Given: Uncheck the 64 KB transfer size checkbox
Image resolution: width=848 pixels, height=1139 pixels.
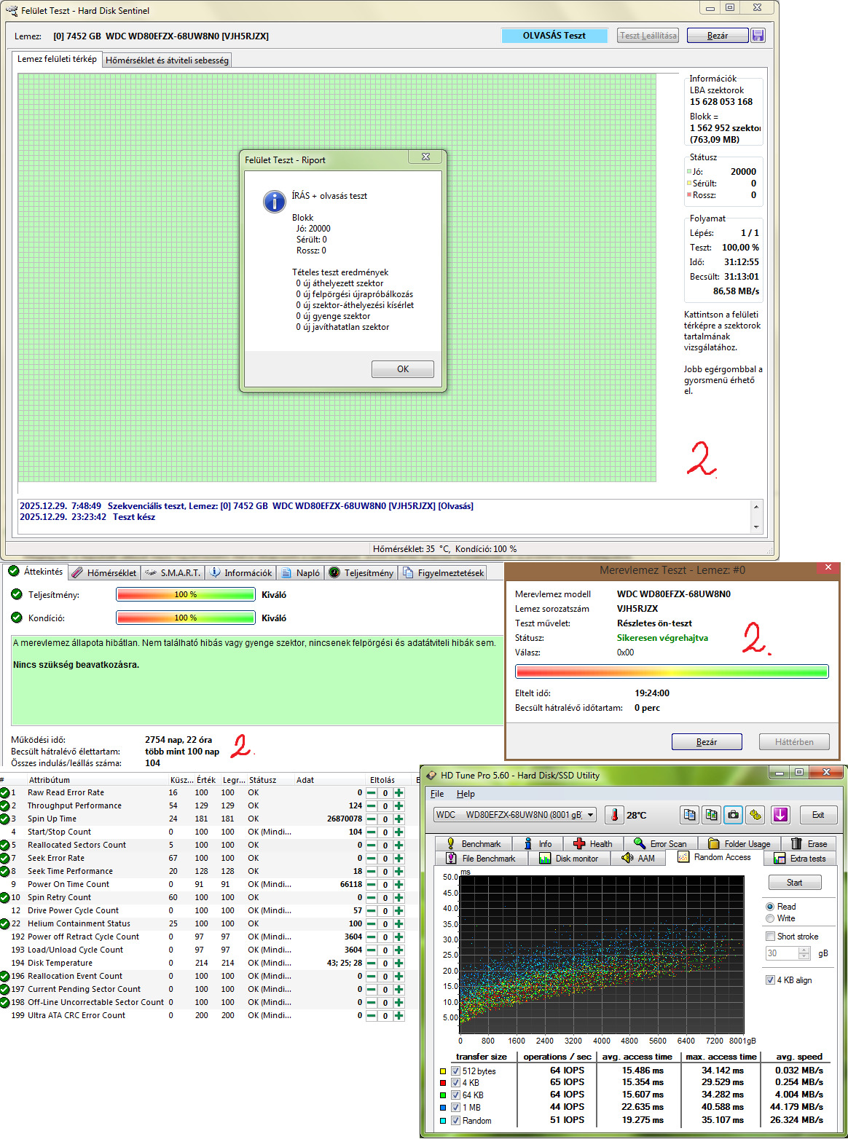Looking at the screenshot, I should pos(455,1095).
